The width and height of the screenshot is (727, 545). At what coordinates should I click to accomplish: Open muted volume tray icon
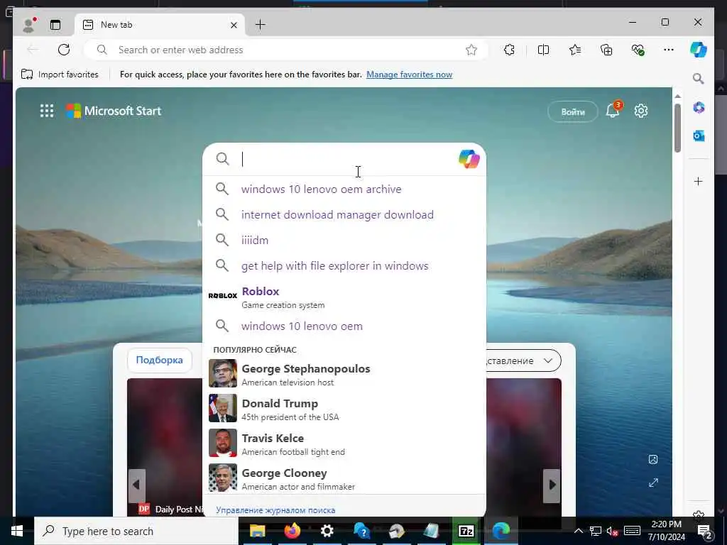(x=612, y=531)
